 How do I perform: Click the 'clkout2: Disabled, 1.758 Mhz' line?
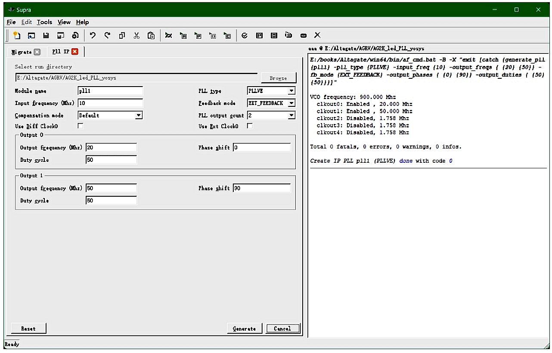click(363, 118)
